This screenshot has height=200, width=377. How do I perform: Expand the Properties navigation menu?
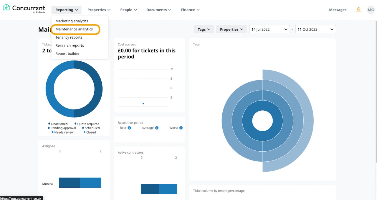point(99,10)
